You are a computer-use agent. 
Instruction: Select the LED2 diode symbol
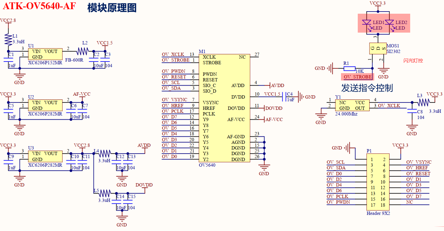point(389,23)
